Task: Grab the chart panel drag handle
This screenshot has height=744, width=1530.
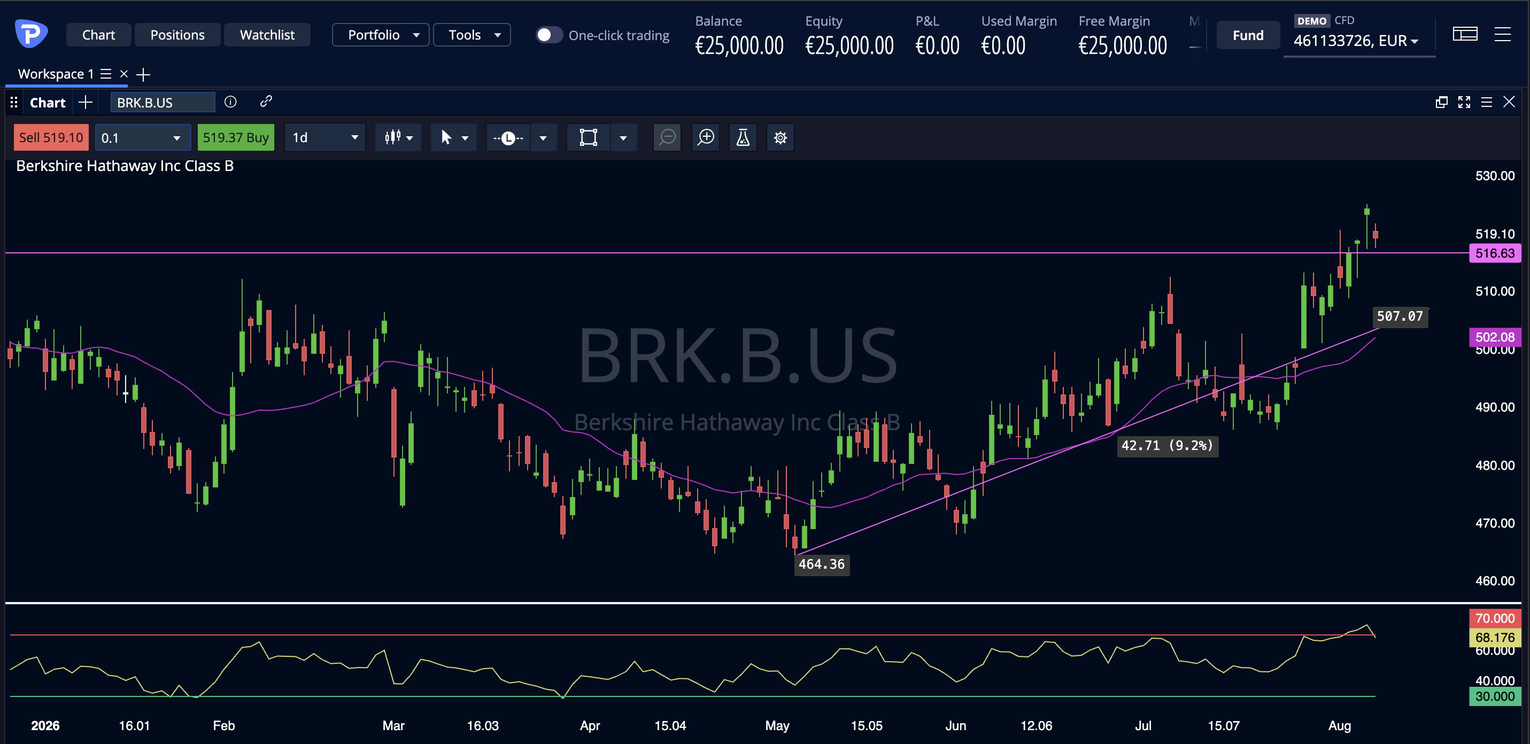Action: [x=14, y=102]
